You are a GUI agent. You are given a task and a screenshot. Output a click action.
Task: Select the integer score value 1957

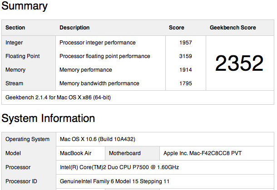pos(185,43)
